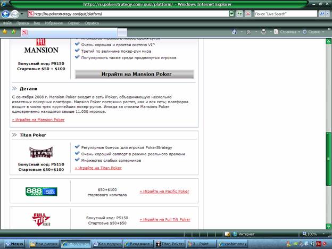
Task: Click the Add to Favorites star-plus icon
Action: click(x=14, y=32)
